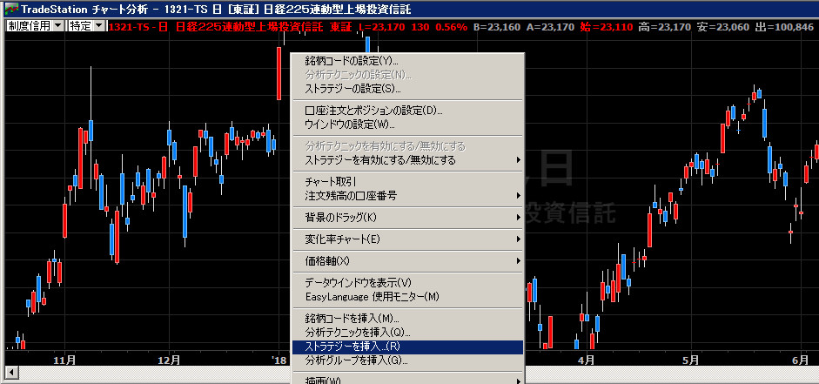Click the 高=23,170 high value
Image resolution: width=819 pixels, height=384 pixels.
665,27
